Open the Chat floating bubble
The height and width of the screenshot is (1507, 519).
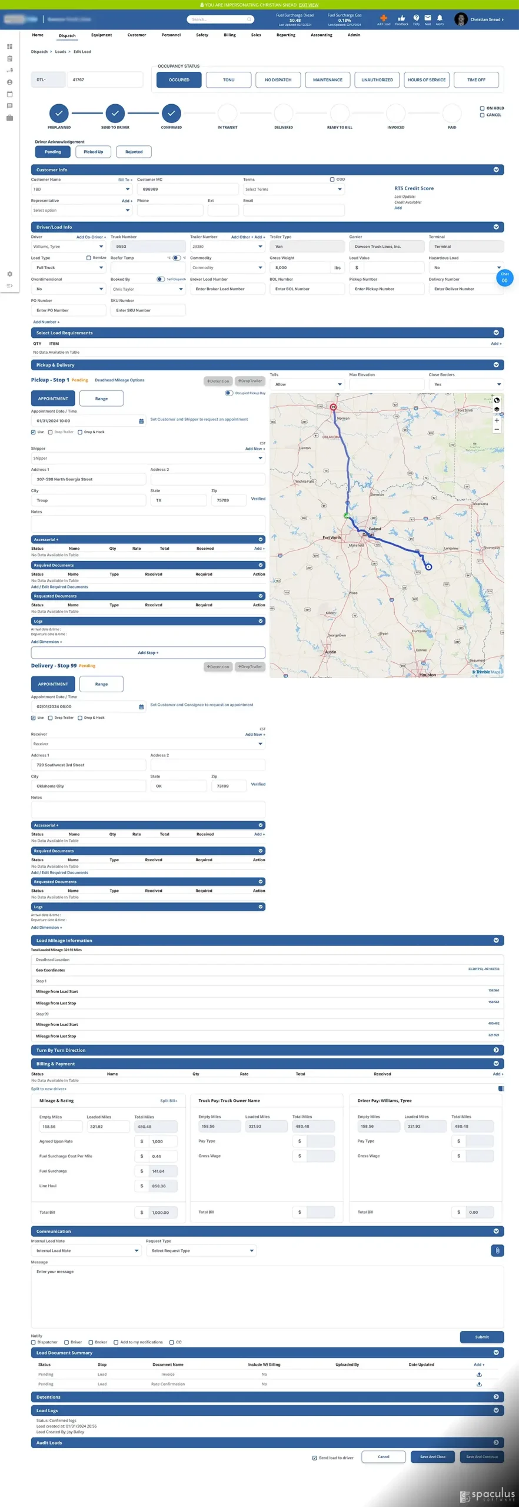tap(504, 278)
